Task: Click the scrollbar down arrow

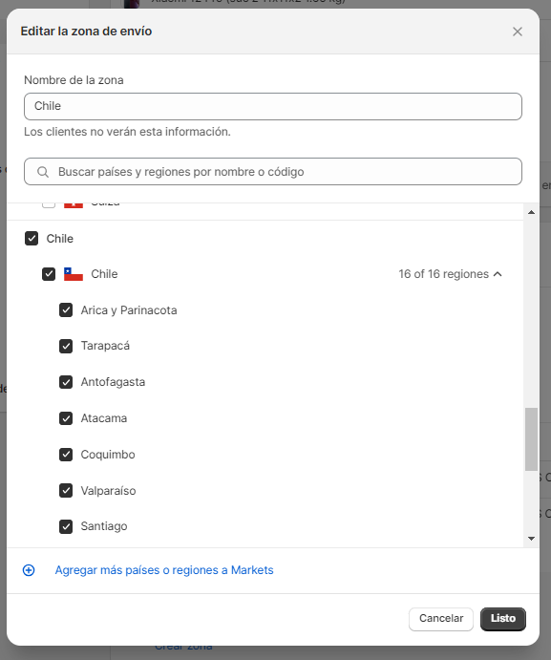Action: coord(531,539)
